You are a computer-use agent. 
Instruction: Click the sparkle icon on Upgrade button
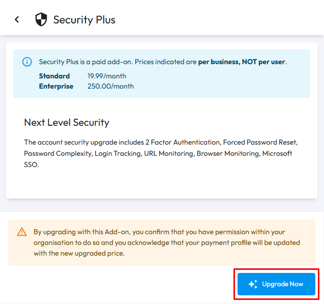pyautogui.click(x=253, y=284)
